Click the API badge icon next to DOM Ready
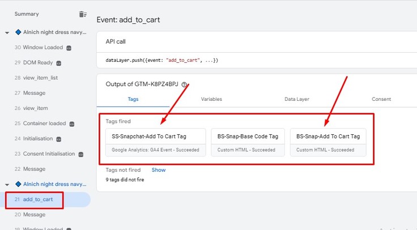 58,63
